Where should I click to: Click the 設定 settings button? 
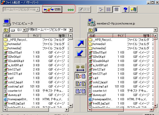click(84, 9)
